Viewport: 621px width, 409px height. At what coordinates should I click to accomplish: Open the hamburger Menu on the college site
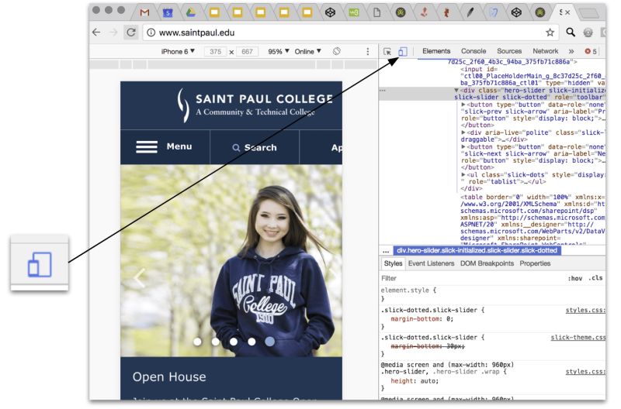[165, 146]
